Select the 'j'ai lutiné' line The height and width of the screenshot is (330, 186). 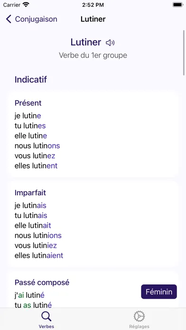pyautogui.click(x=29, y=295)
